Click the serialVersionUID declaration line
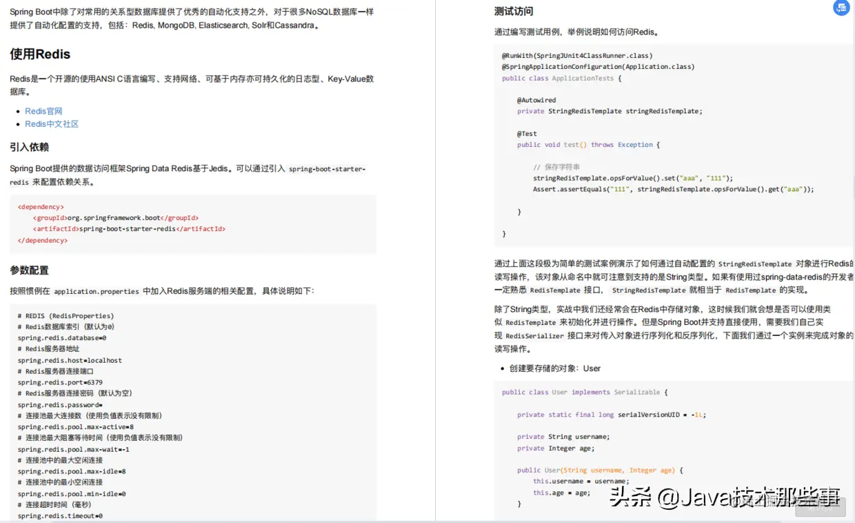855x523 pixels. [612, 415]
